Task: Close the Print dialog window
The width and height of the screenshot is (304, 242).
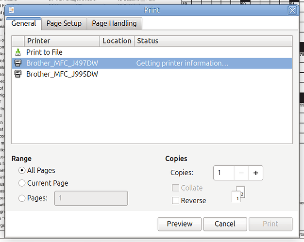Action: coord(292,10)
